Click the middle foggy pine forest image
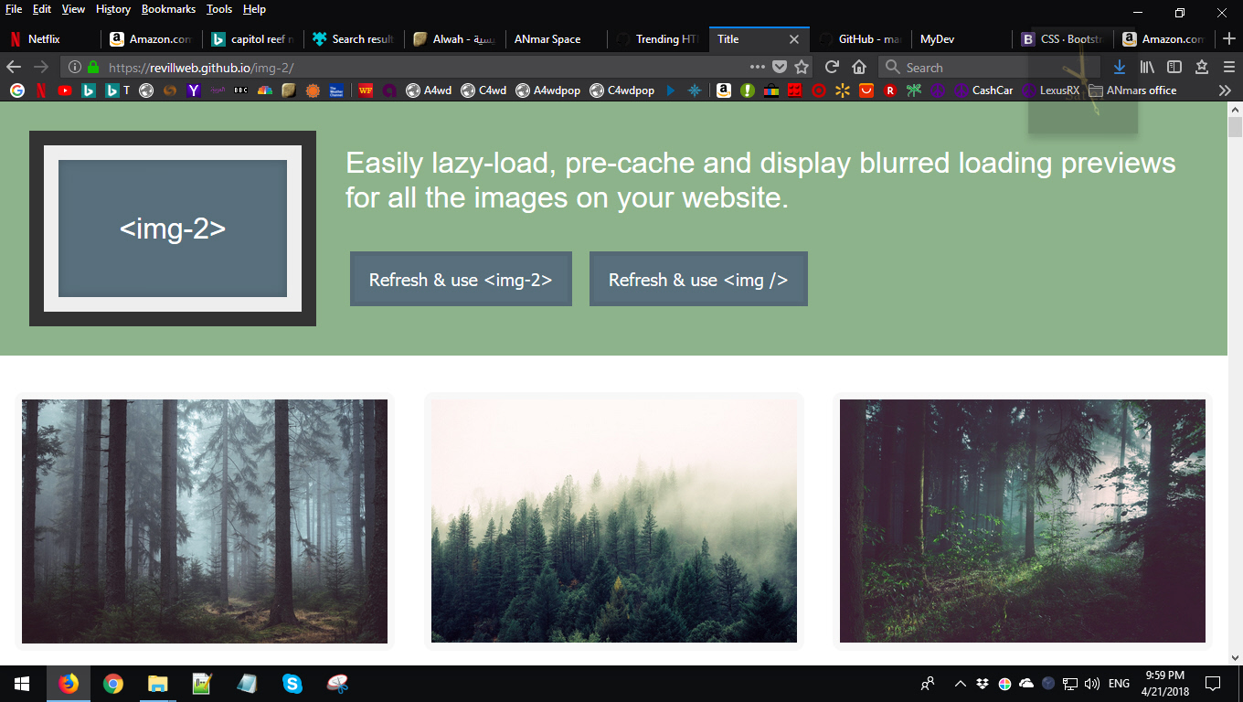1243x702 pixels. click(x=614, y=521)
